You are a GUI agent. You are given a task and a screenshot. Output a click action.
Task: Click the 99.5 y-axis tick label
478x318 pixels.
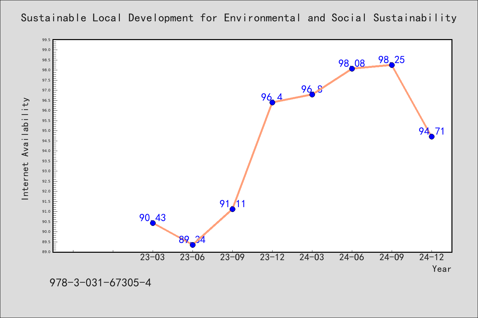(46, 40)
